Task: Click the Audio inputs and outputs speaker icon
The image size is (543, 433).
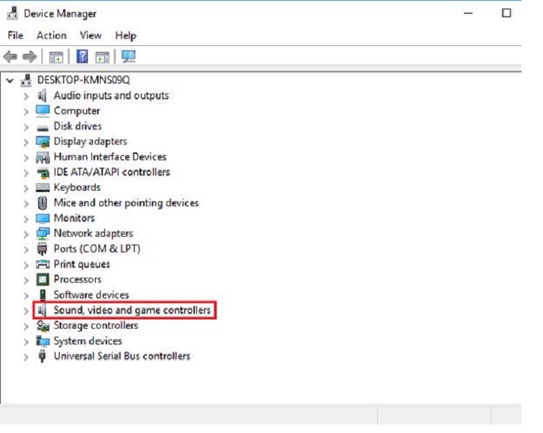Action: tap(42, 96)
